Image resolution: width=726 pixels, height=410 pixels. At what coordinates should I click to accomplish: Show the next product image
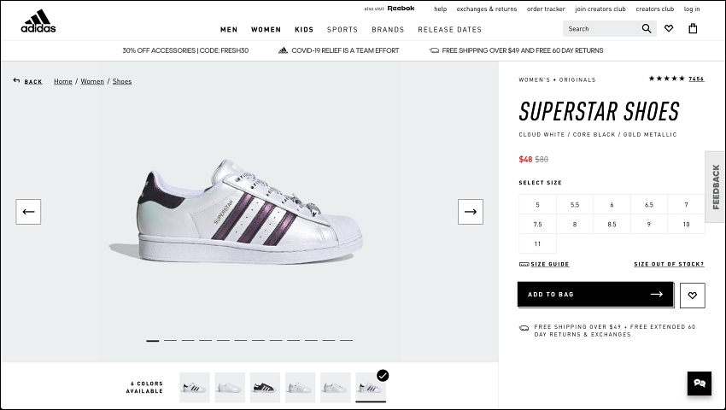click(471, 212)
